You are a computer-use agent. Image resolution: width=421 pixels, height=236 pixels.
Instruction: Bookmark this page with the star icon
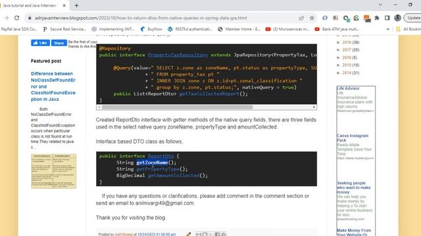pyautogui.click(x=312, y=18)
